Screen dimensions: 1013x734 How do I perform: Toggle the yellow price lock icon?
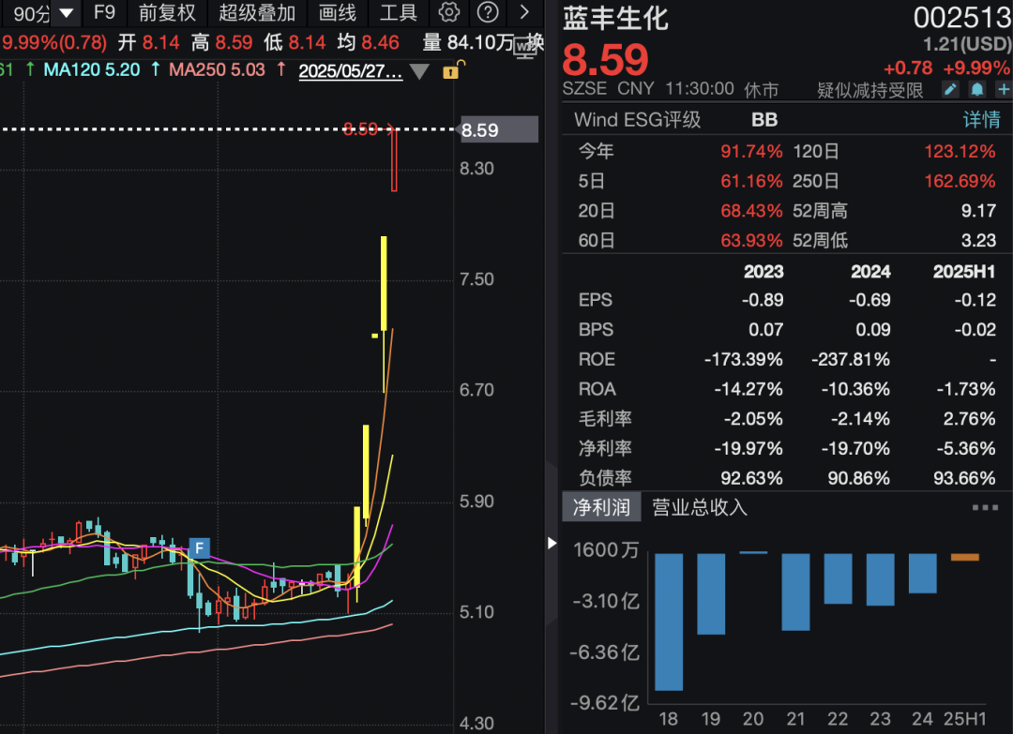[451, 72]
